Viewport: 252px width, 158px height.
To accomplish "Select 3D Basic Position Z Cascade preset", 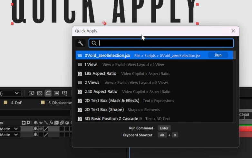I will point(154,118).
